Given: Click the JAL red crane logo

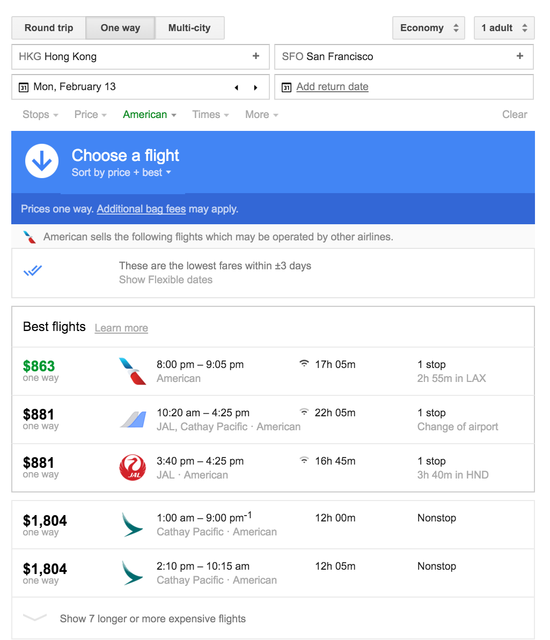Looking at the screenshot, I should click(132, 467).
